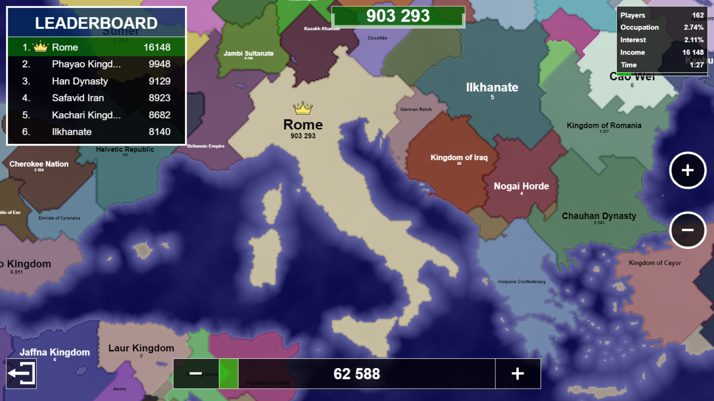Click the Leaderboard panel header

coord(96,23)
